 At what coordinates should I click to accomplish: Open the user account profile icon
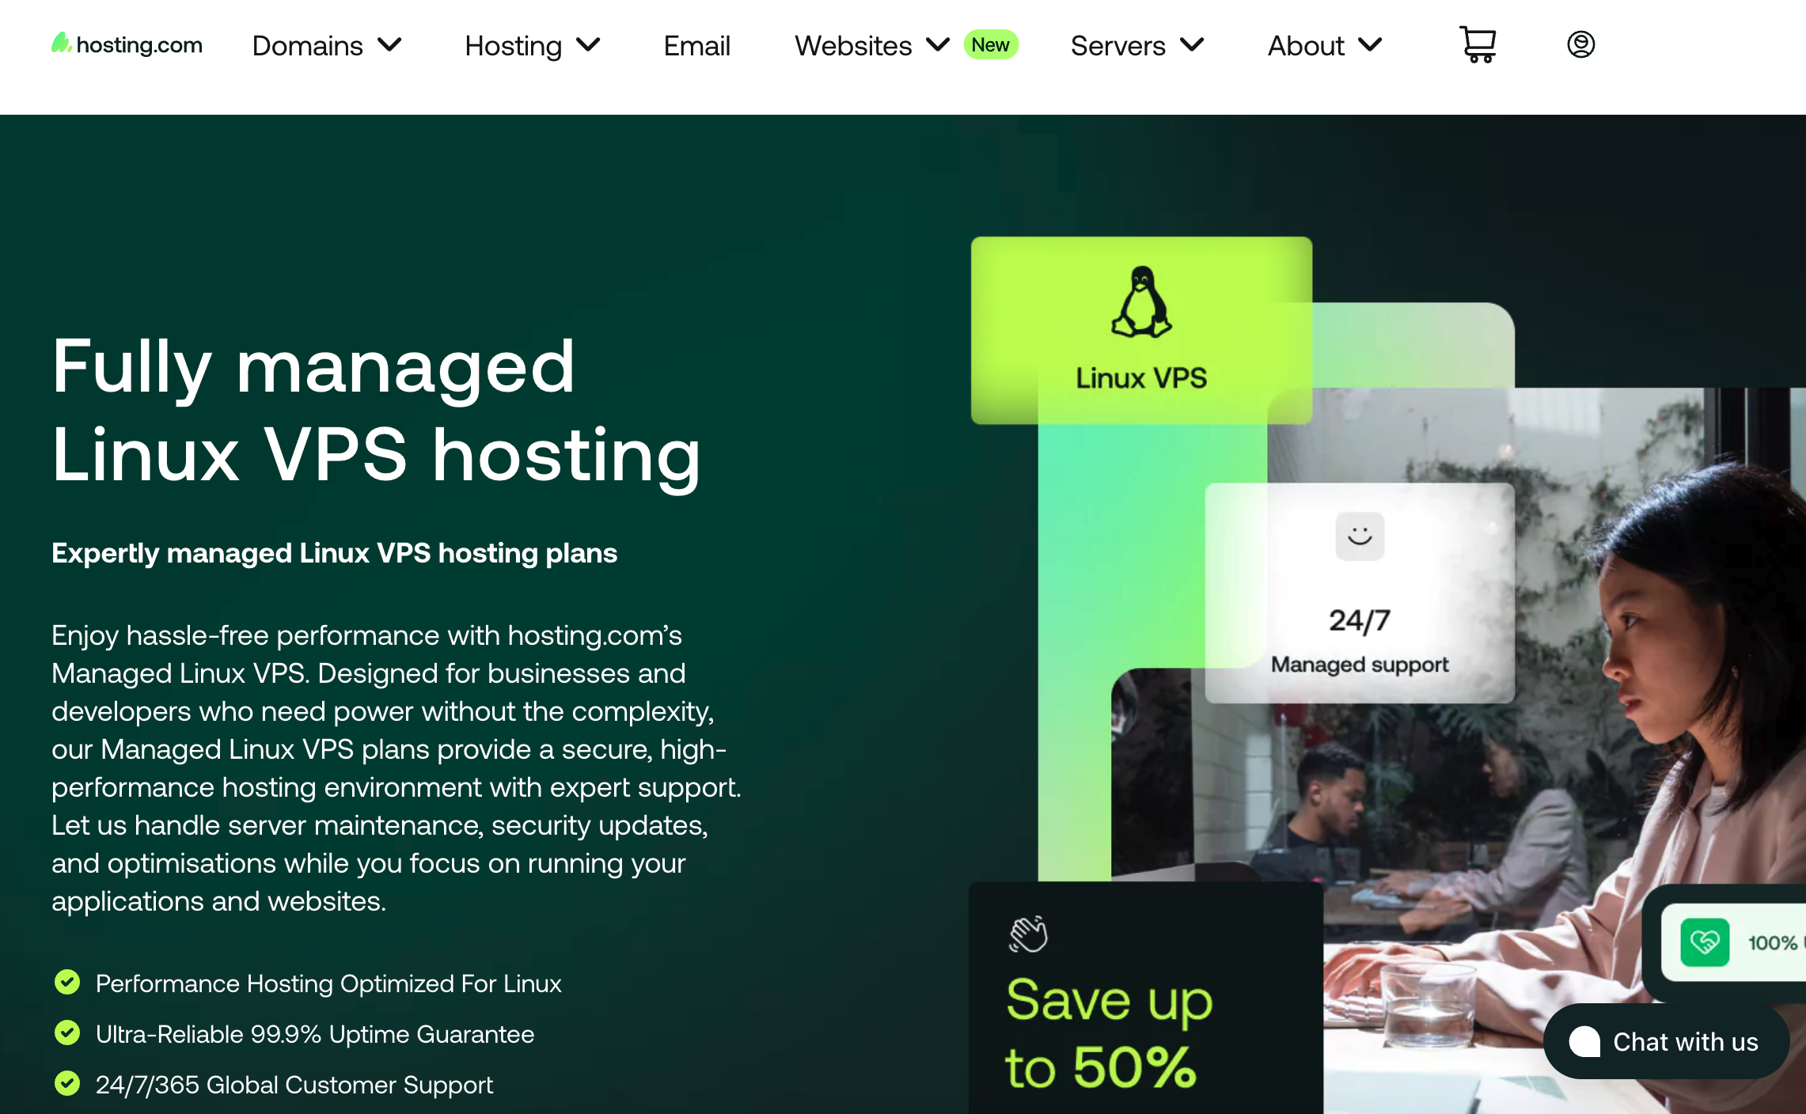(1580, 44)
